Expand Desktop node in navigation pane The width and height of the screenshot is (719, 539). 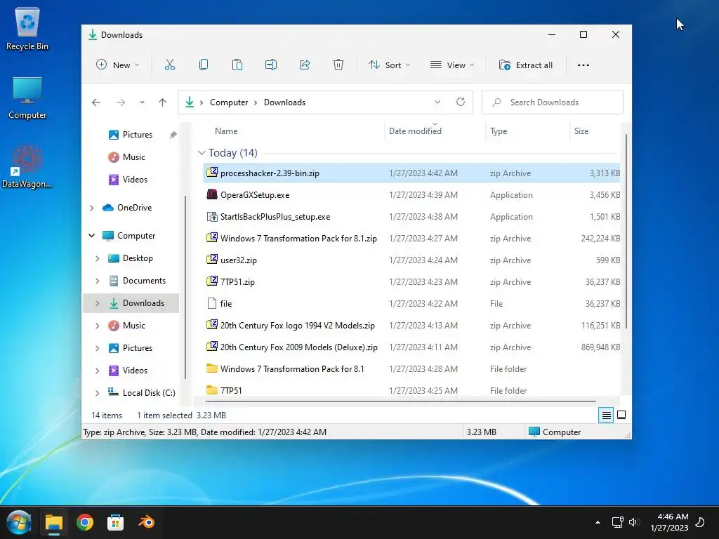click(x=97, y=258)
